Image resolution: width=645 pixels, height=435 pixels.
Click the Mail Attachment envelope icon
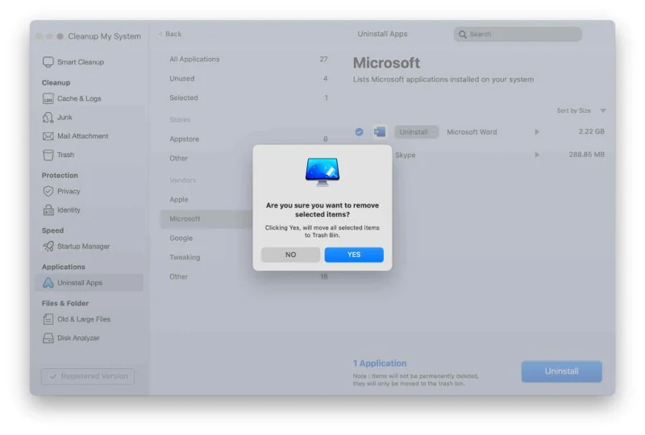point(48,136)
